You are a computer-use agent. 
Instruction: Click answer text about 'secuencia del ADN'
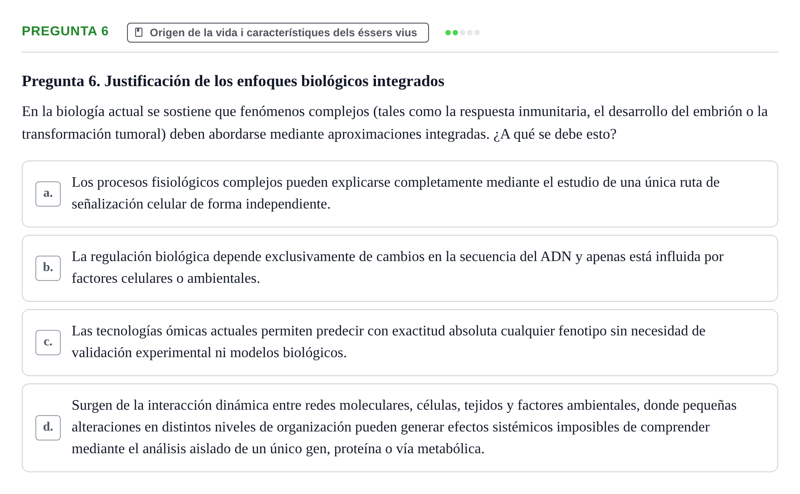398,267
